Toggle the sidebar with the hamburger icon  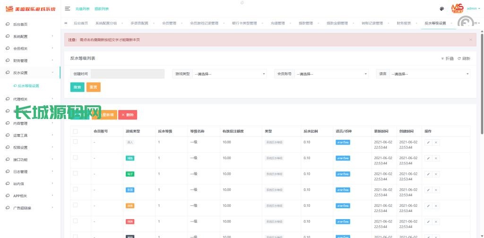coord(68,8)
